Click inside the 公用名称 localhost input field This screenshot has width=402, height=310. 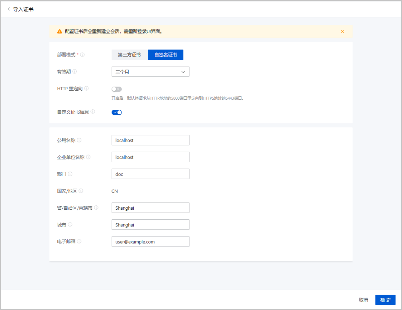coord(150,140)
